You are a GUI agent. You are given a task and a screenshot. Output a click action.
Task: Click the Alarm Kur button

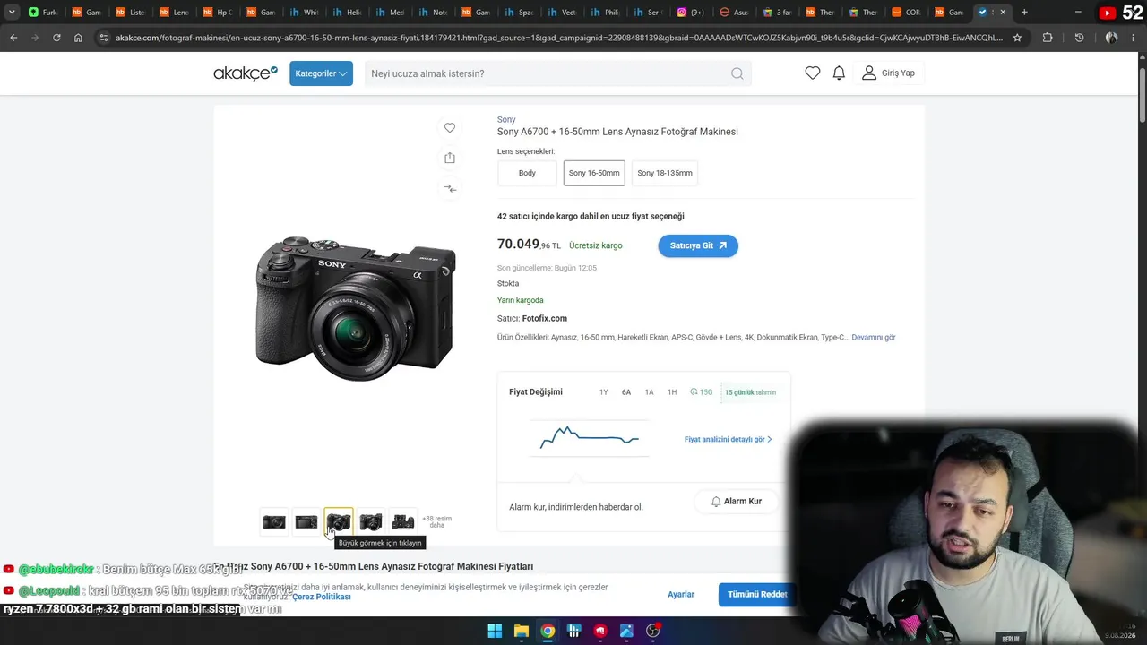click(736, 502)
